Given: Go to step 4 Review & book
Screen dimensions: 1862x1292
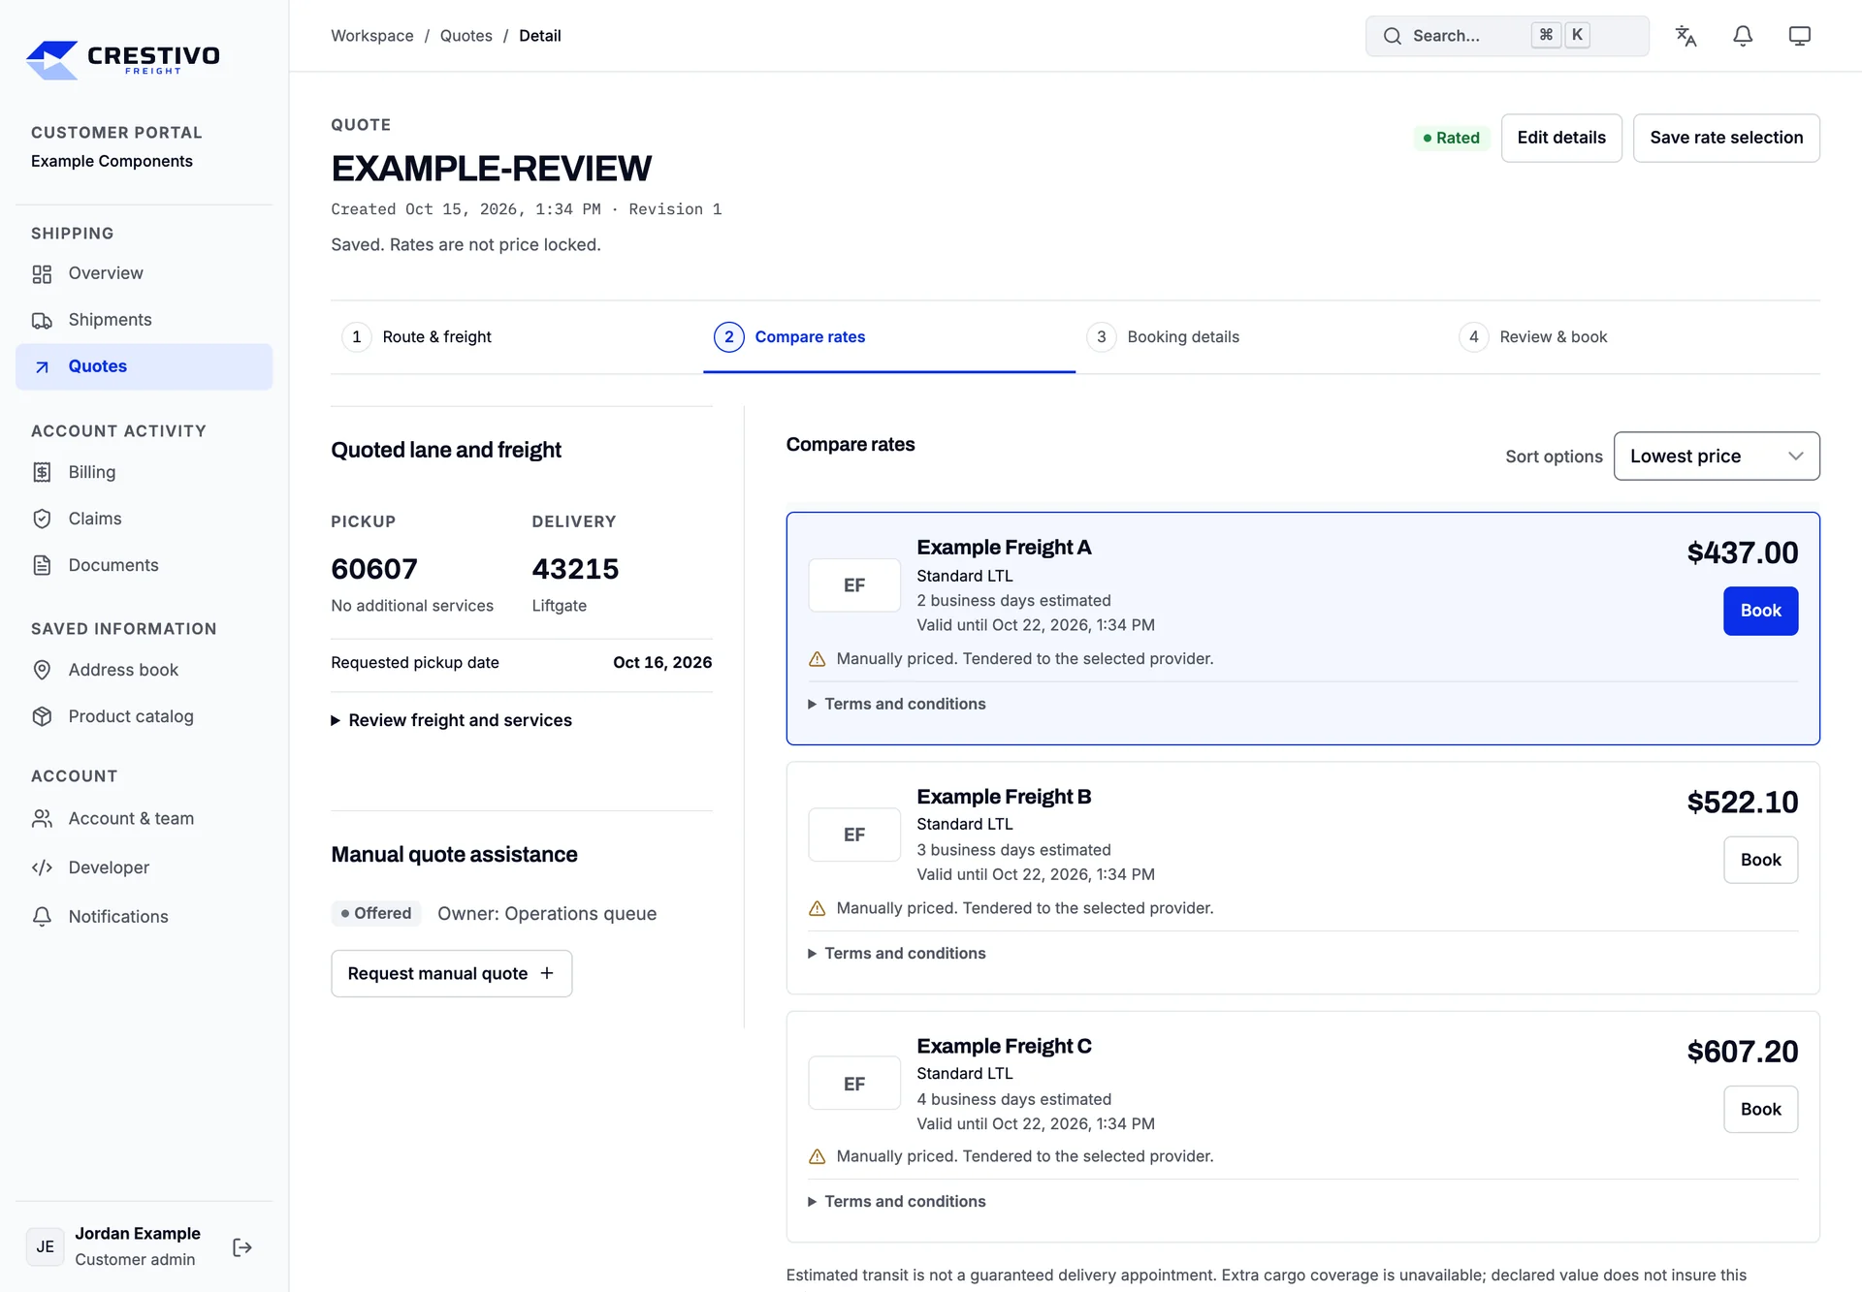Looking at the screenshot, I should pyautogui.click(x=1633, y=336).
